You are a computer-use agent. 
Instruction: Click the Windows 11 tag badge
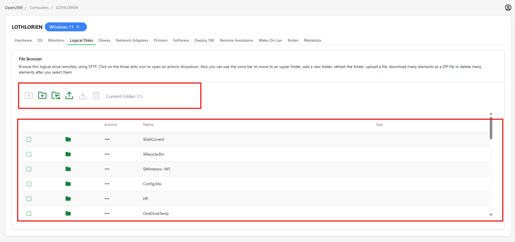pyautogui.click(x=66, y=27)
